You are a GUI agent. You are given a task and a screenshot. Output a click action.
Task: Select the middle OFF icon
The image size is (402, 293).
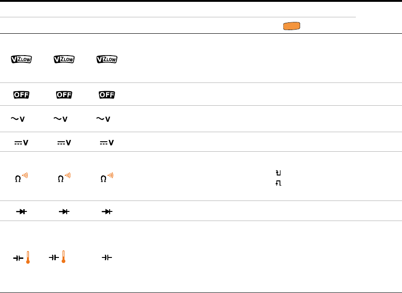tap(64, 95)
